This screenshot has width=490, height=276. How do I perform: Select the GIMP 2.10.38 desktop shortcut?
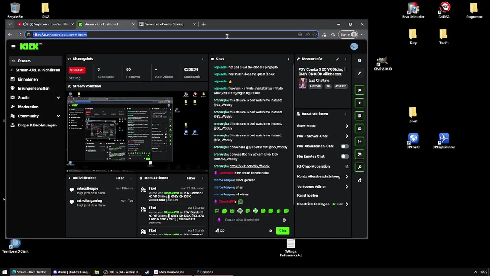click(382, 64)
